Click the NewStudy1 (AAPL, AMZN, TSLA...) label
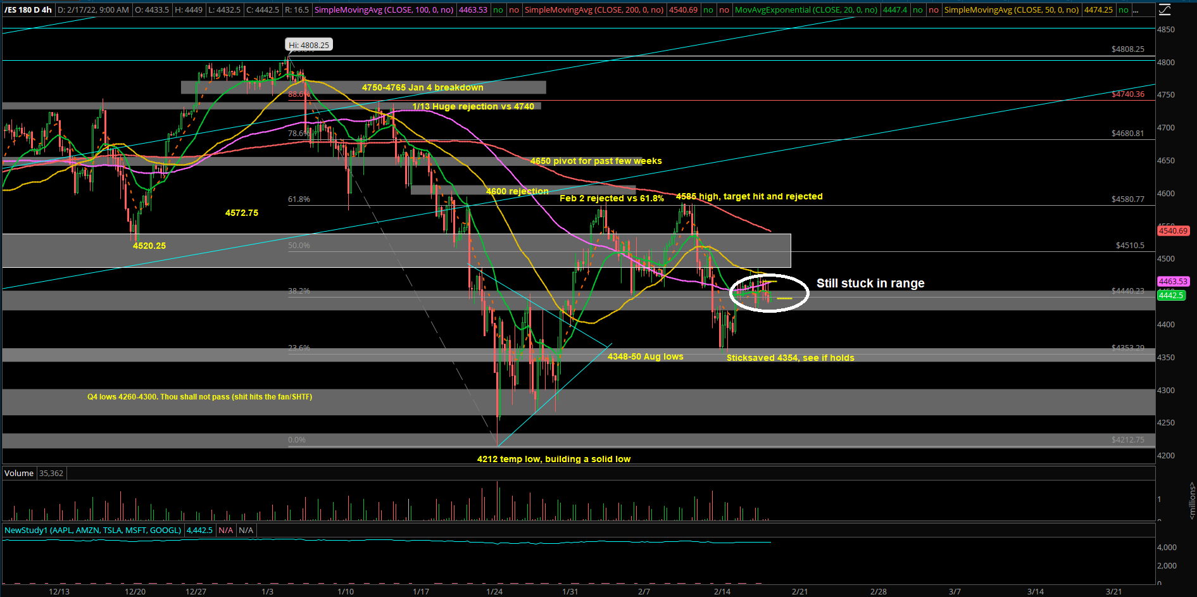Screen dimensions: 1197x597 (93, 531)
